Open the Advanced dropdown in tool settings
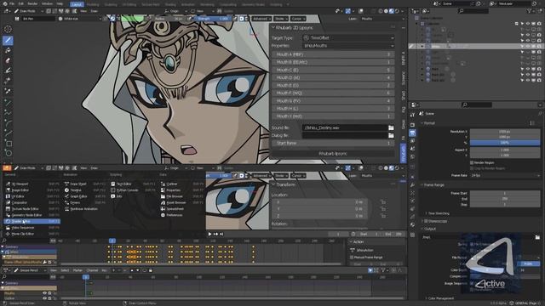The height and width of the screenshot is (306, 545). click(261, 19)
